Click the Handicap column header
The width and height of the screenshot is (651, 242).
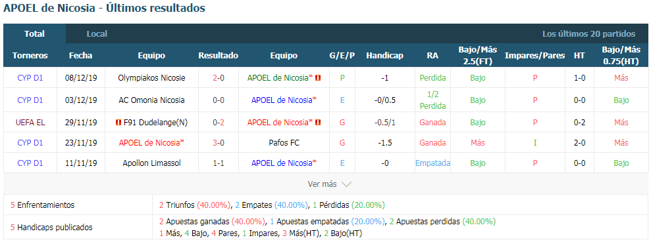click(384, 56)
